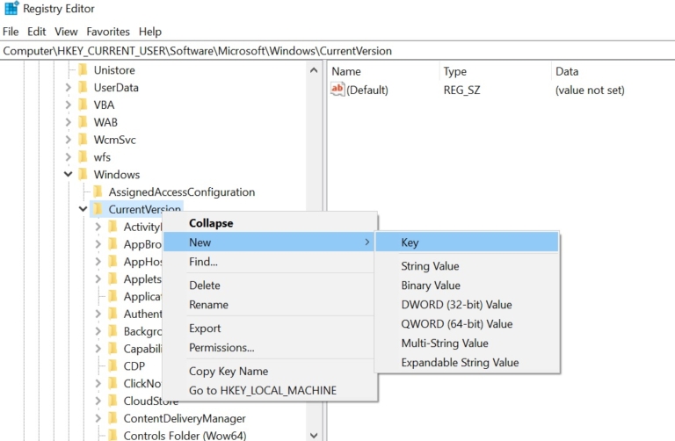Create a new Binary Value

click(467, 286)
